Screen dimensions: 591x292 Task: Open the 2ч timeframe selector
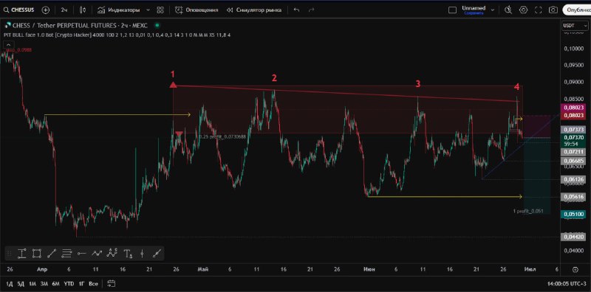tap(64, 10)
